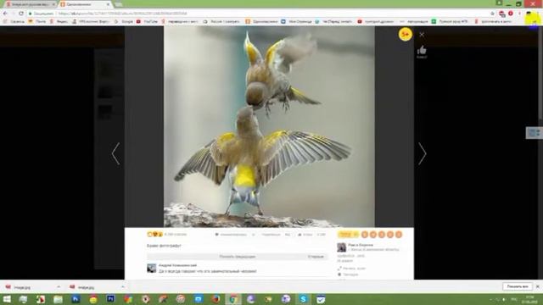Click the browser address bar

click(x=258, y=14)
